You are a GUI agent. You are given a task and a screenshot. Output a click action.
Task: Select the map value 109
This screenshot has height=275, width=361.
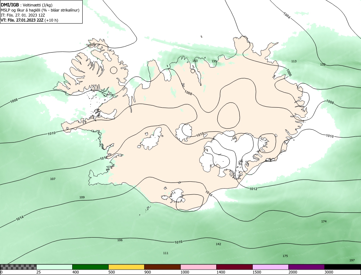click(82, 197)
